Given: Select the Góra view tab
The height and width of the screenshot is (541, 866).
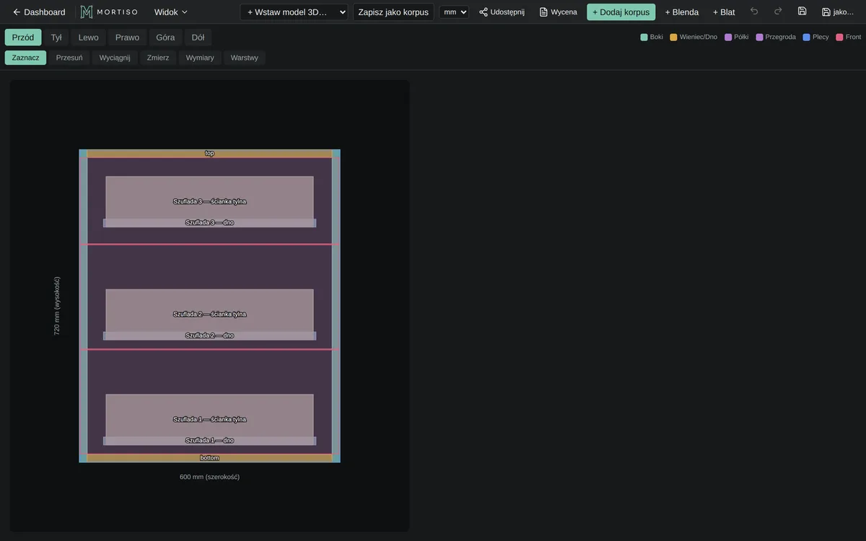Looking at the screenshot, I should coord(165,38).
